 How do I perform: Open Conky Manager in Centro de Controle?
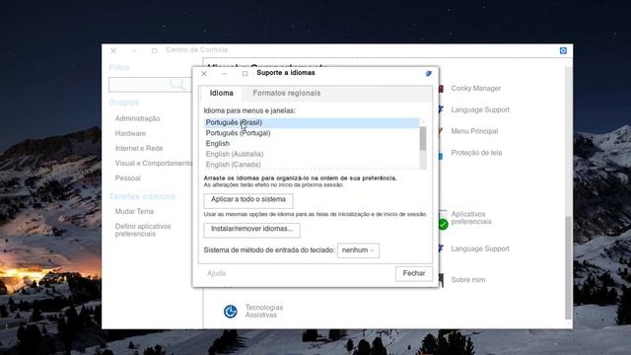(475, 88)
